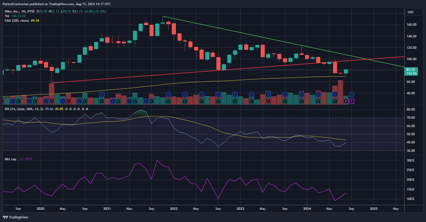The width and height of the screenshot is (426, 222).
Task: Click the '2022' time axis label
Action: click(x=174, y=209)
